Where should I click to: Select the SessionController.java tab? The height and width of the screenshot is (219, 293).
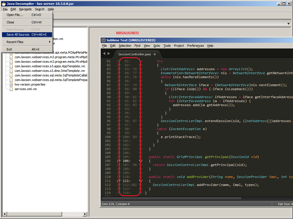[x=134, y=54]
